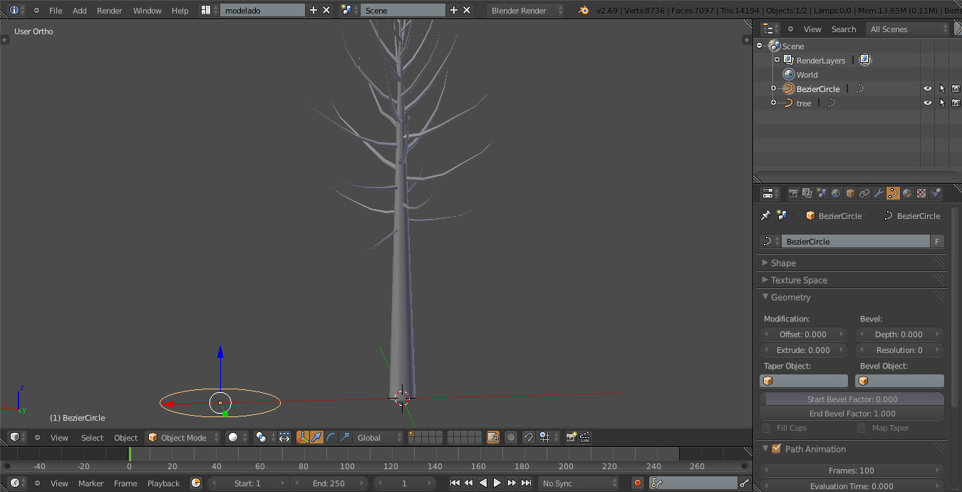Toggle visibility eye for BezierCircle
962x492 pixels.
coord(928,88)
